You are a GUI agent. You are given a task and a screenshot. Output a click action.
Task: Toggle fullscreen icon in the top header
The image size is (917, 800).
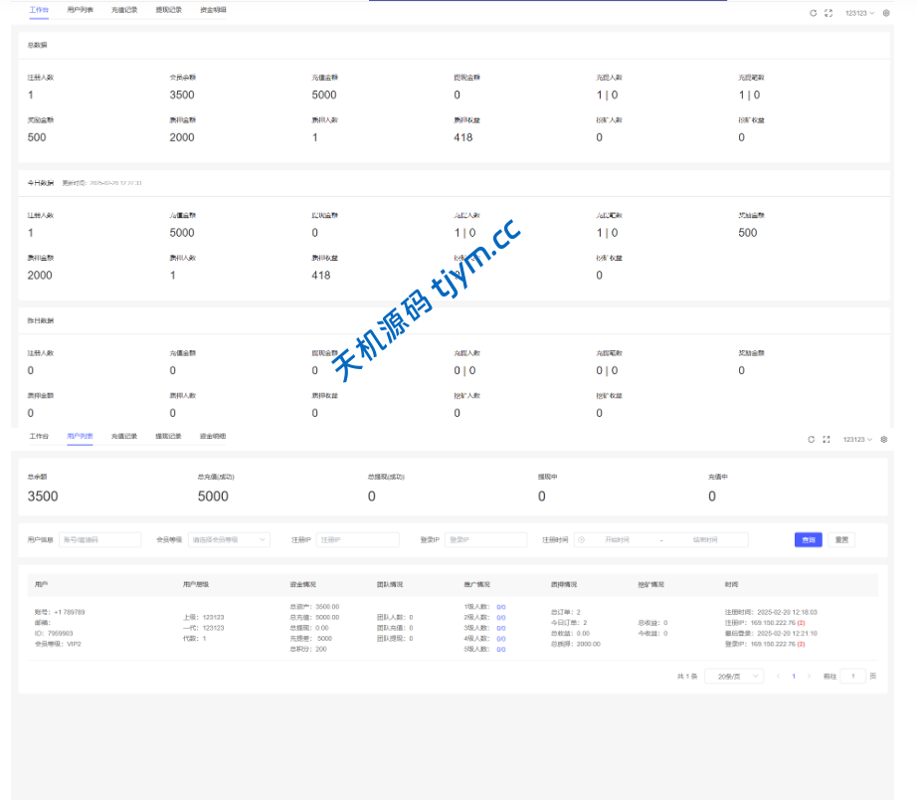coord(827,13)
